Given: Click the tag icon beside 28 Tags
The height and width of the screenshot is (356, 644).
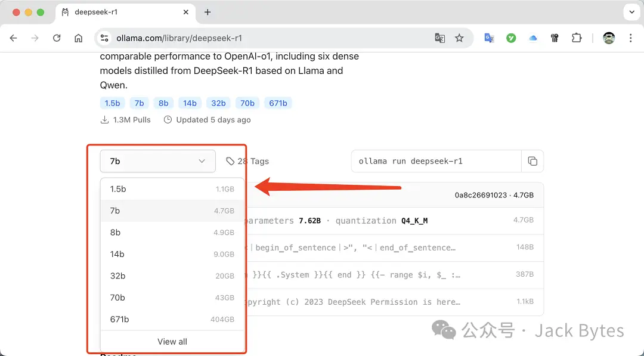Looking at the screenshot, I should (230, 161).
